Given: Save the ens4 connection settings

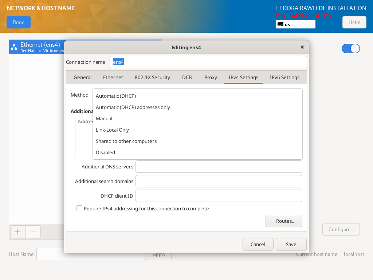Looking at the screenshot, I should coord(291,244).
